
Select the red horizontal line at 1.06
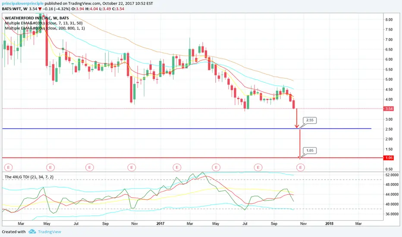pyautogui.click(x=193, y=158)
